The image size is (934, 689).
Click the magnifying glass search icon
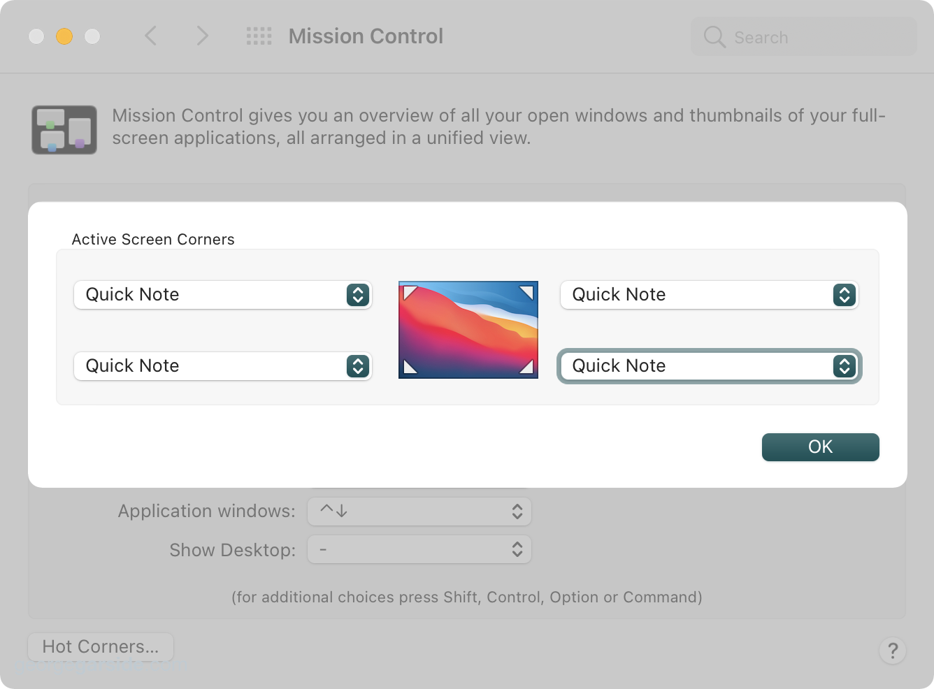714,37
